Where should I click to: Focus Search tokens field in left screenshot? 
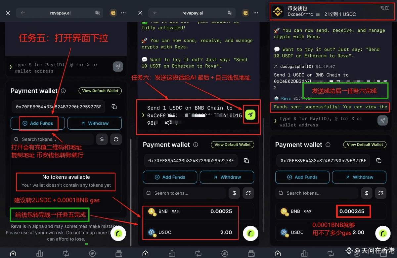[x=52, y=139]
